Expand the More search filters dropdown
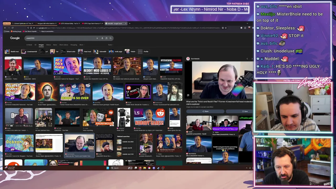Viewport: 336px width, 189px height. click(x=82, y=45)
